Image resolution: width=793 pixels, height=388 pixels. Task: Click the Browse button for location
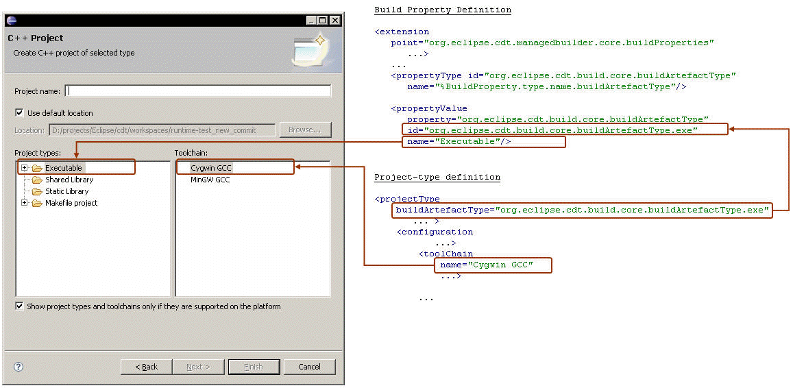coord(306,130)
